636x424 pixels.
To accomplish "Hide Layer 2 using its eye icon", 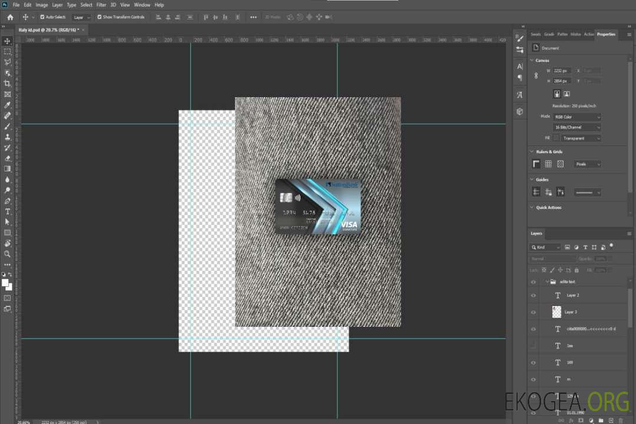I will [534, 296].
